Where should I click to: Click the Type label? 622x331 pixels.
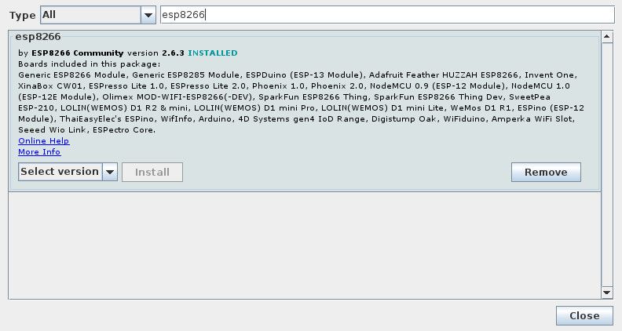23,16
